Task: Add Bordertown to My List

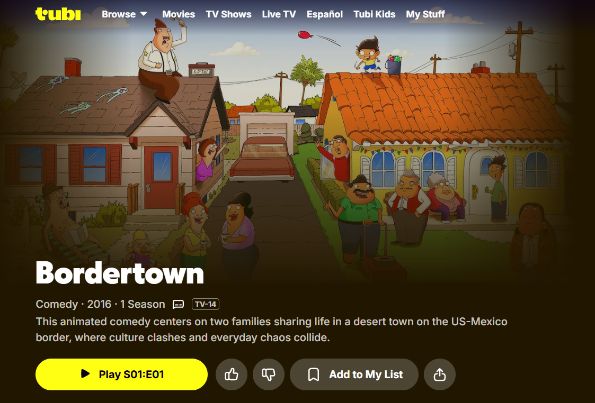Action: [354, 374]
